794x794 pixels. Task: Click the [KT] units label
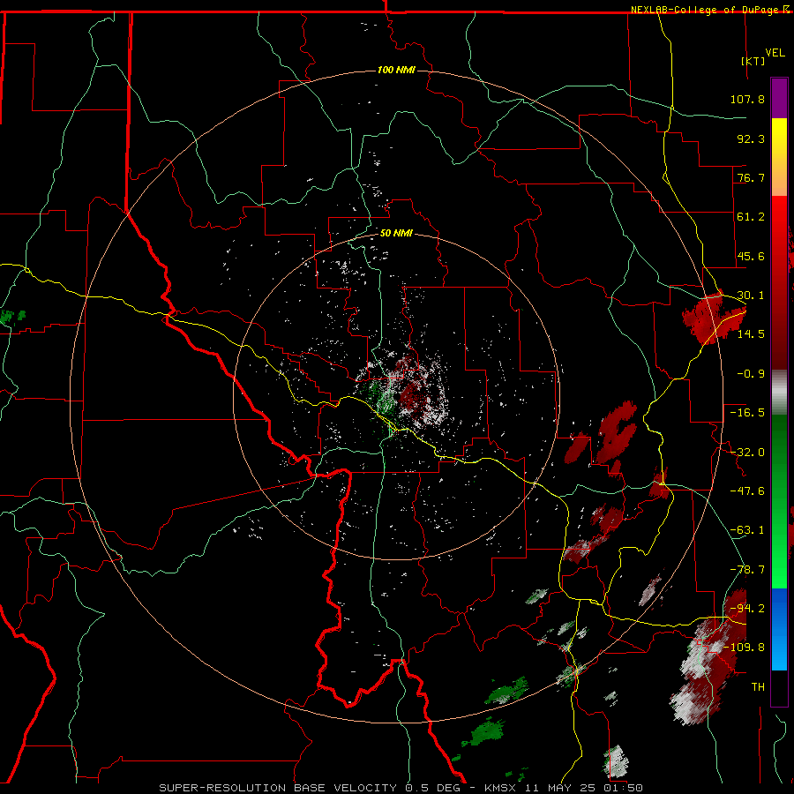click(x=753, y=61)
